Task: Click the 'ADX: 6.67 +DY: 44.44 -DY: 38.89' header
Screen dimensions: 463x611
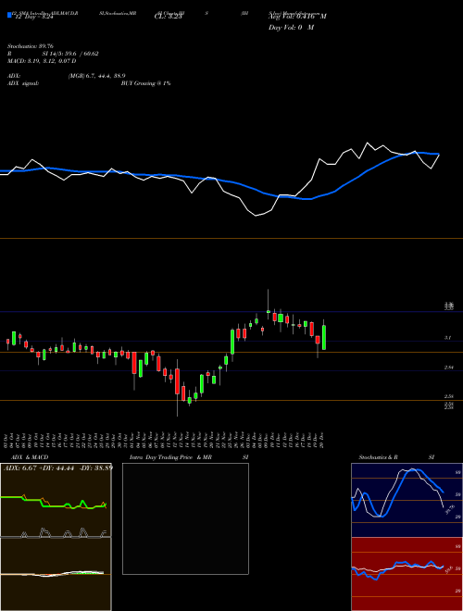Action: click(x=58, y=468)
